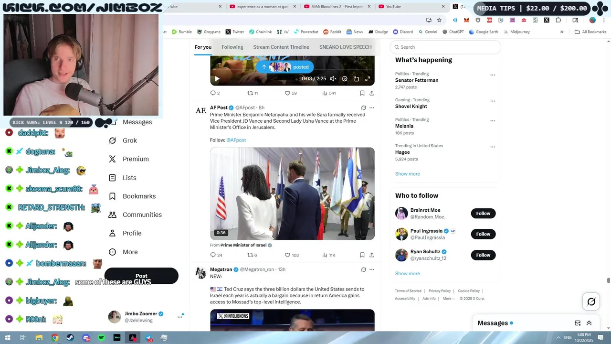The height and width of the screenshot is (344, 611).
Task: Click the X search input field
Action: [x=445, y=47]
